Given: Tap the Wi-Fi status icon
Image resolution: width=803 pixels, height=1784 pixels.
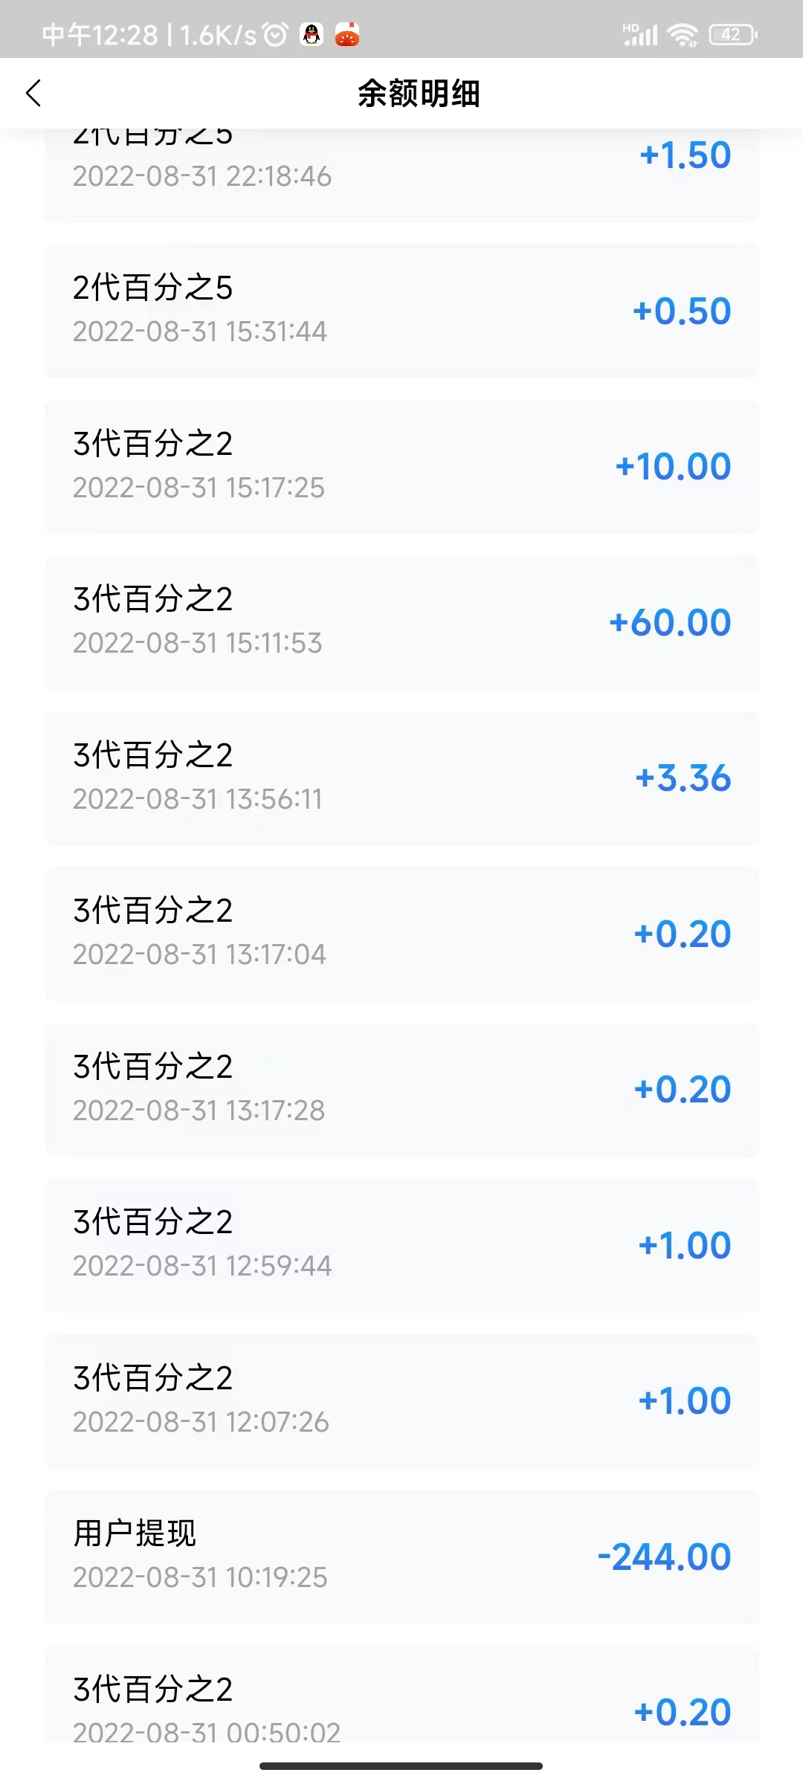Looking at the screenshot, I should click(x=682, y=34).
